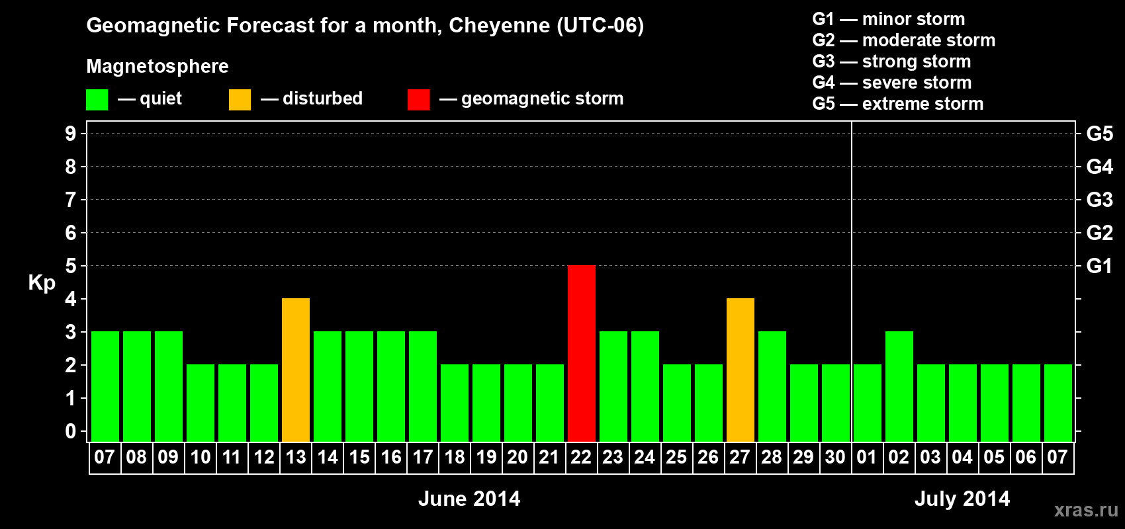Select the orange disturbed bar for June 27
This screenshot has width=1125, height=529.
click(x=741, y=370)
